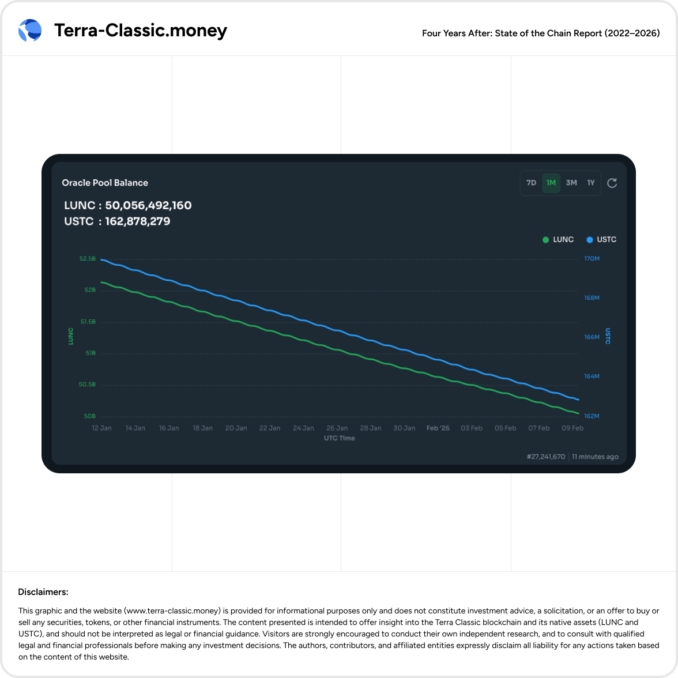The width and height of the screenshot is (678, 678).
Task: Click the State of the Chain Report title
Action: coord(541,33)
